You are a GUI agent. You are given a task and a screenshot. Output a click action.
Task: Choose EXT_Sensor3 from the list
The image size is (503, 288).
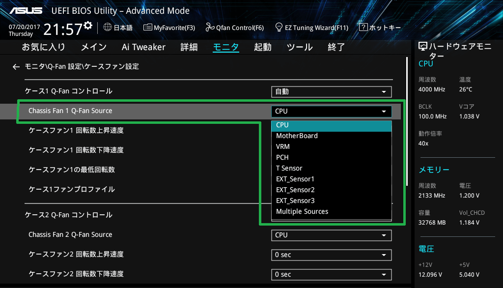click(x=332, y=201)
